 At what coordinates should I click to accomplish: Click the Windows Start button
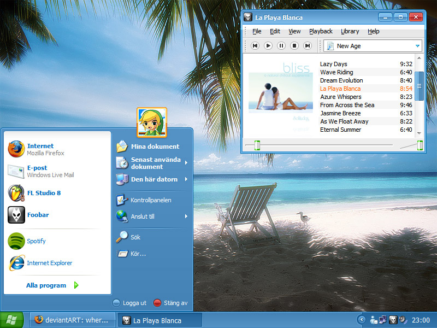[11, 320]
